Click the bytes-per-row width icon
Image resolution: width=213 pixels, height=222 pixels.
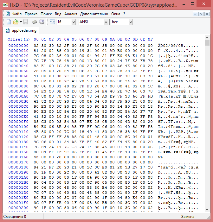pos(52,22)
